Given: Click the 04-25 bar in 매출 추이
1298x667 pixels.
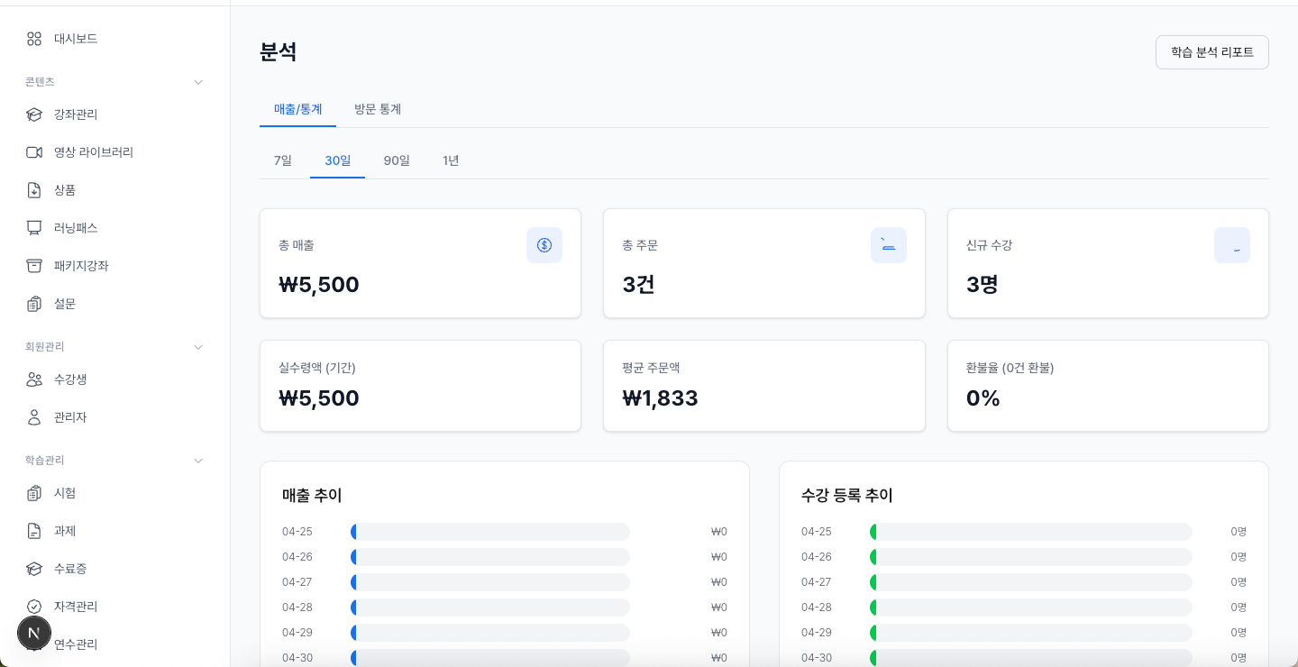Looking at the screenshot, I should click(490, 532).
